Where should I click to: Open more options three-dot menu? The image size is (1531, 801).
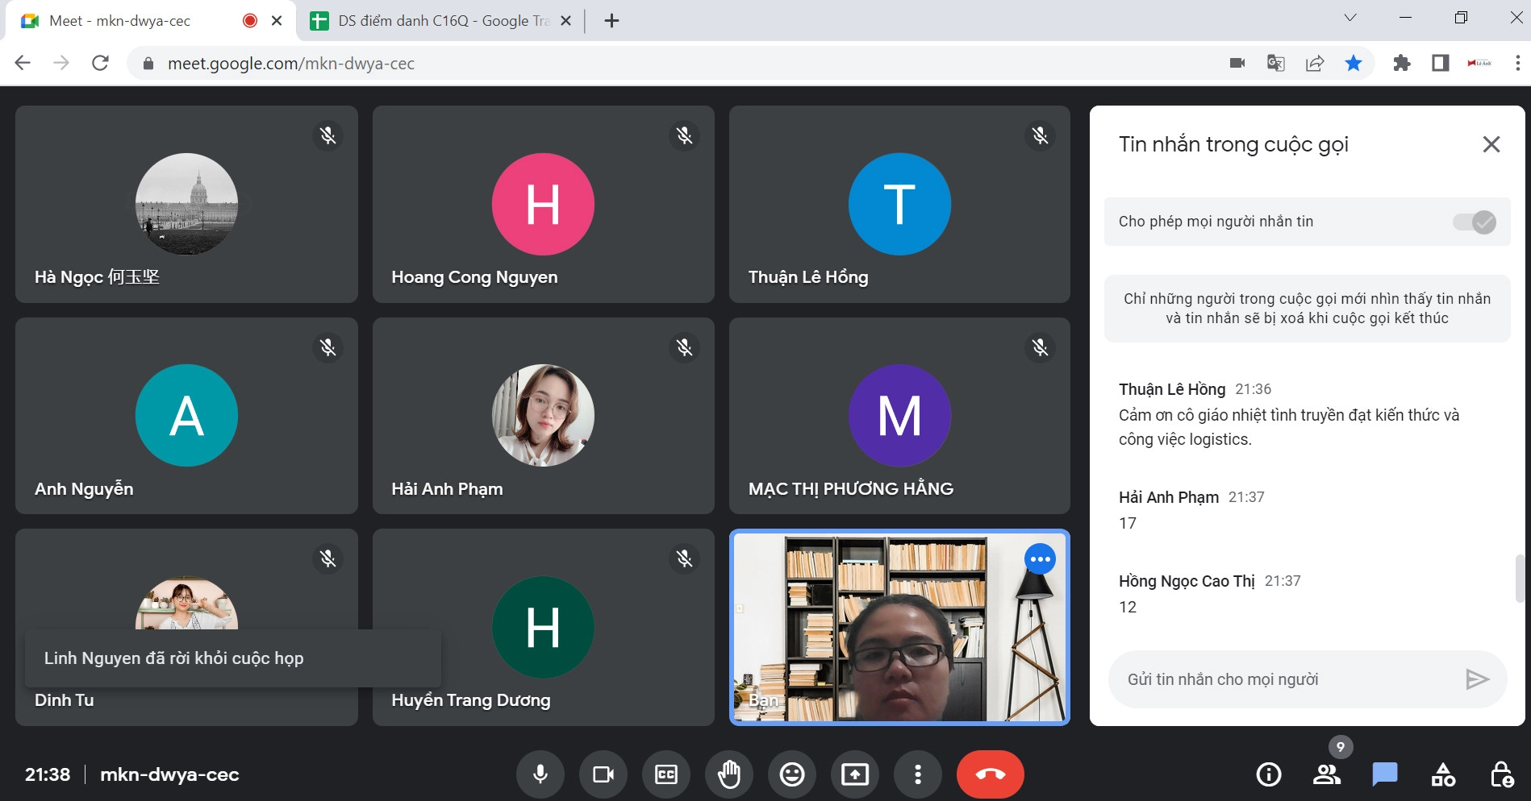(x=918, y=774)
